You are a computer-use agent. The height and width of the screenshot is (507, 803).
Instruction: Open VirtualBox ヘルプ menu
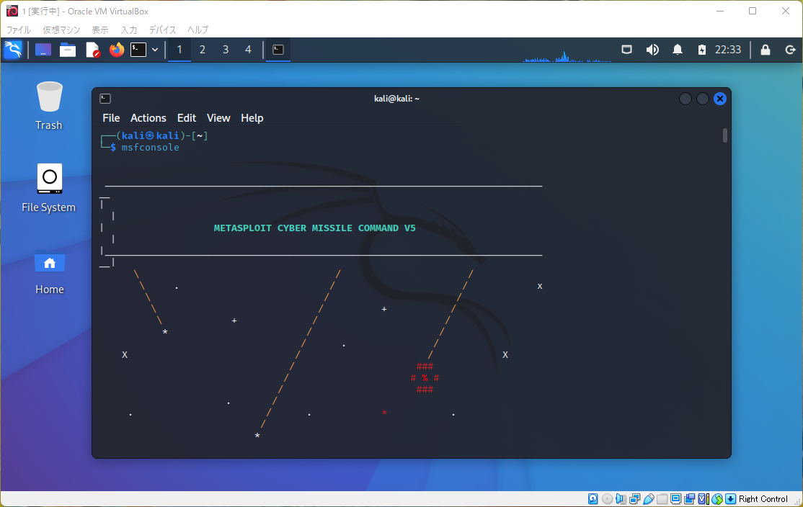tap(198, 30)
